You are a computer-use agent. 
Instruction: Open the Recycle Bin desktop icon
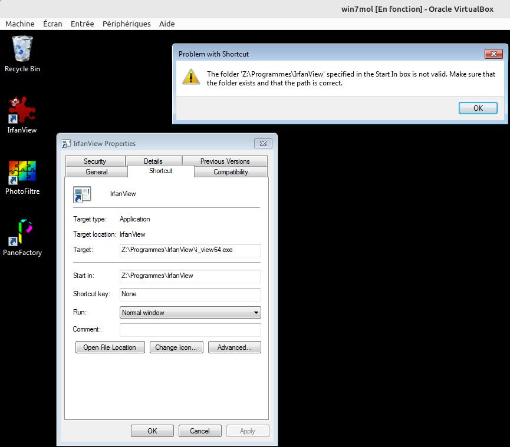(x=22, y=49)
